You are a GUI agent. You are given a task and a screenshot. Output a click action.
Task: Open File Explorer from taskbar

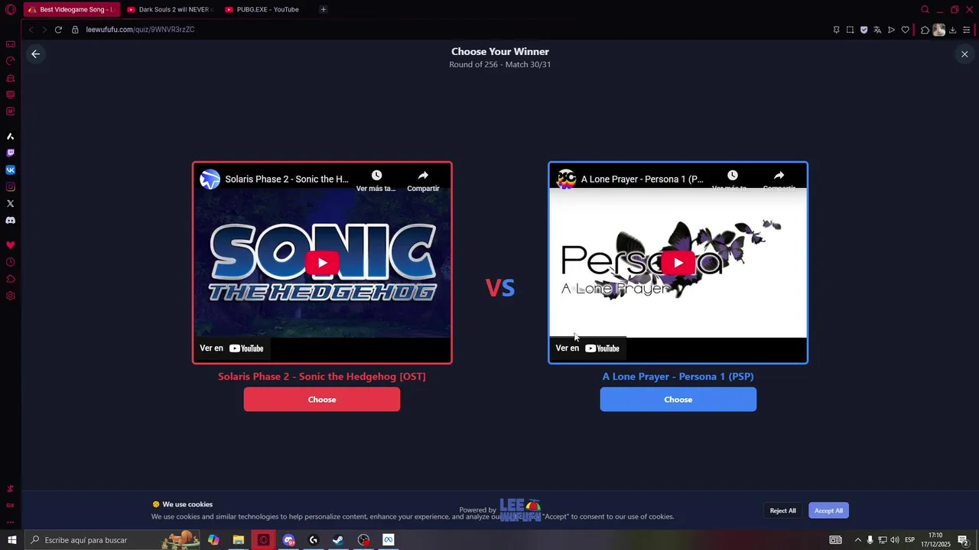(x=239, y=540)
